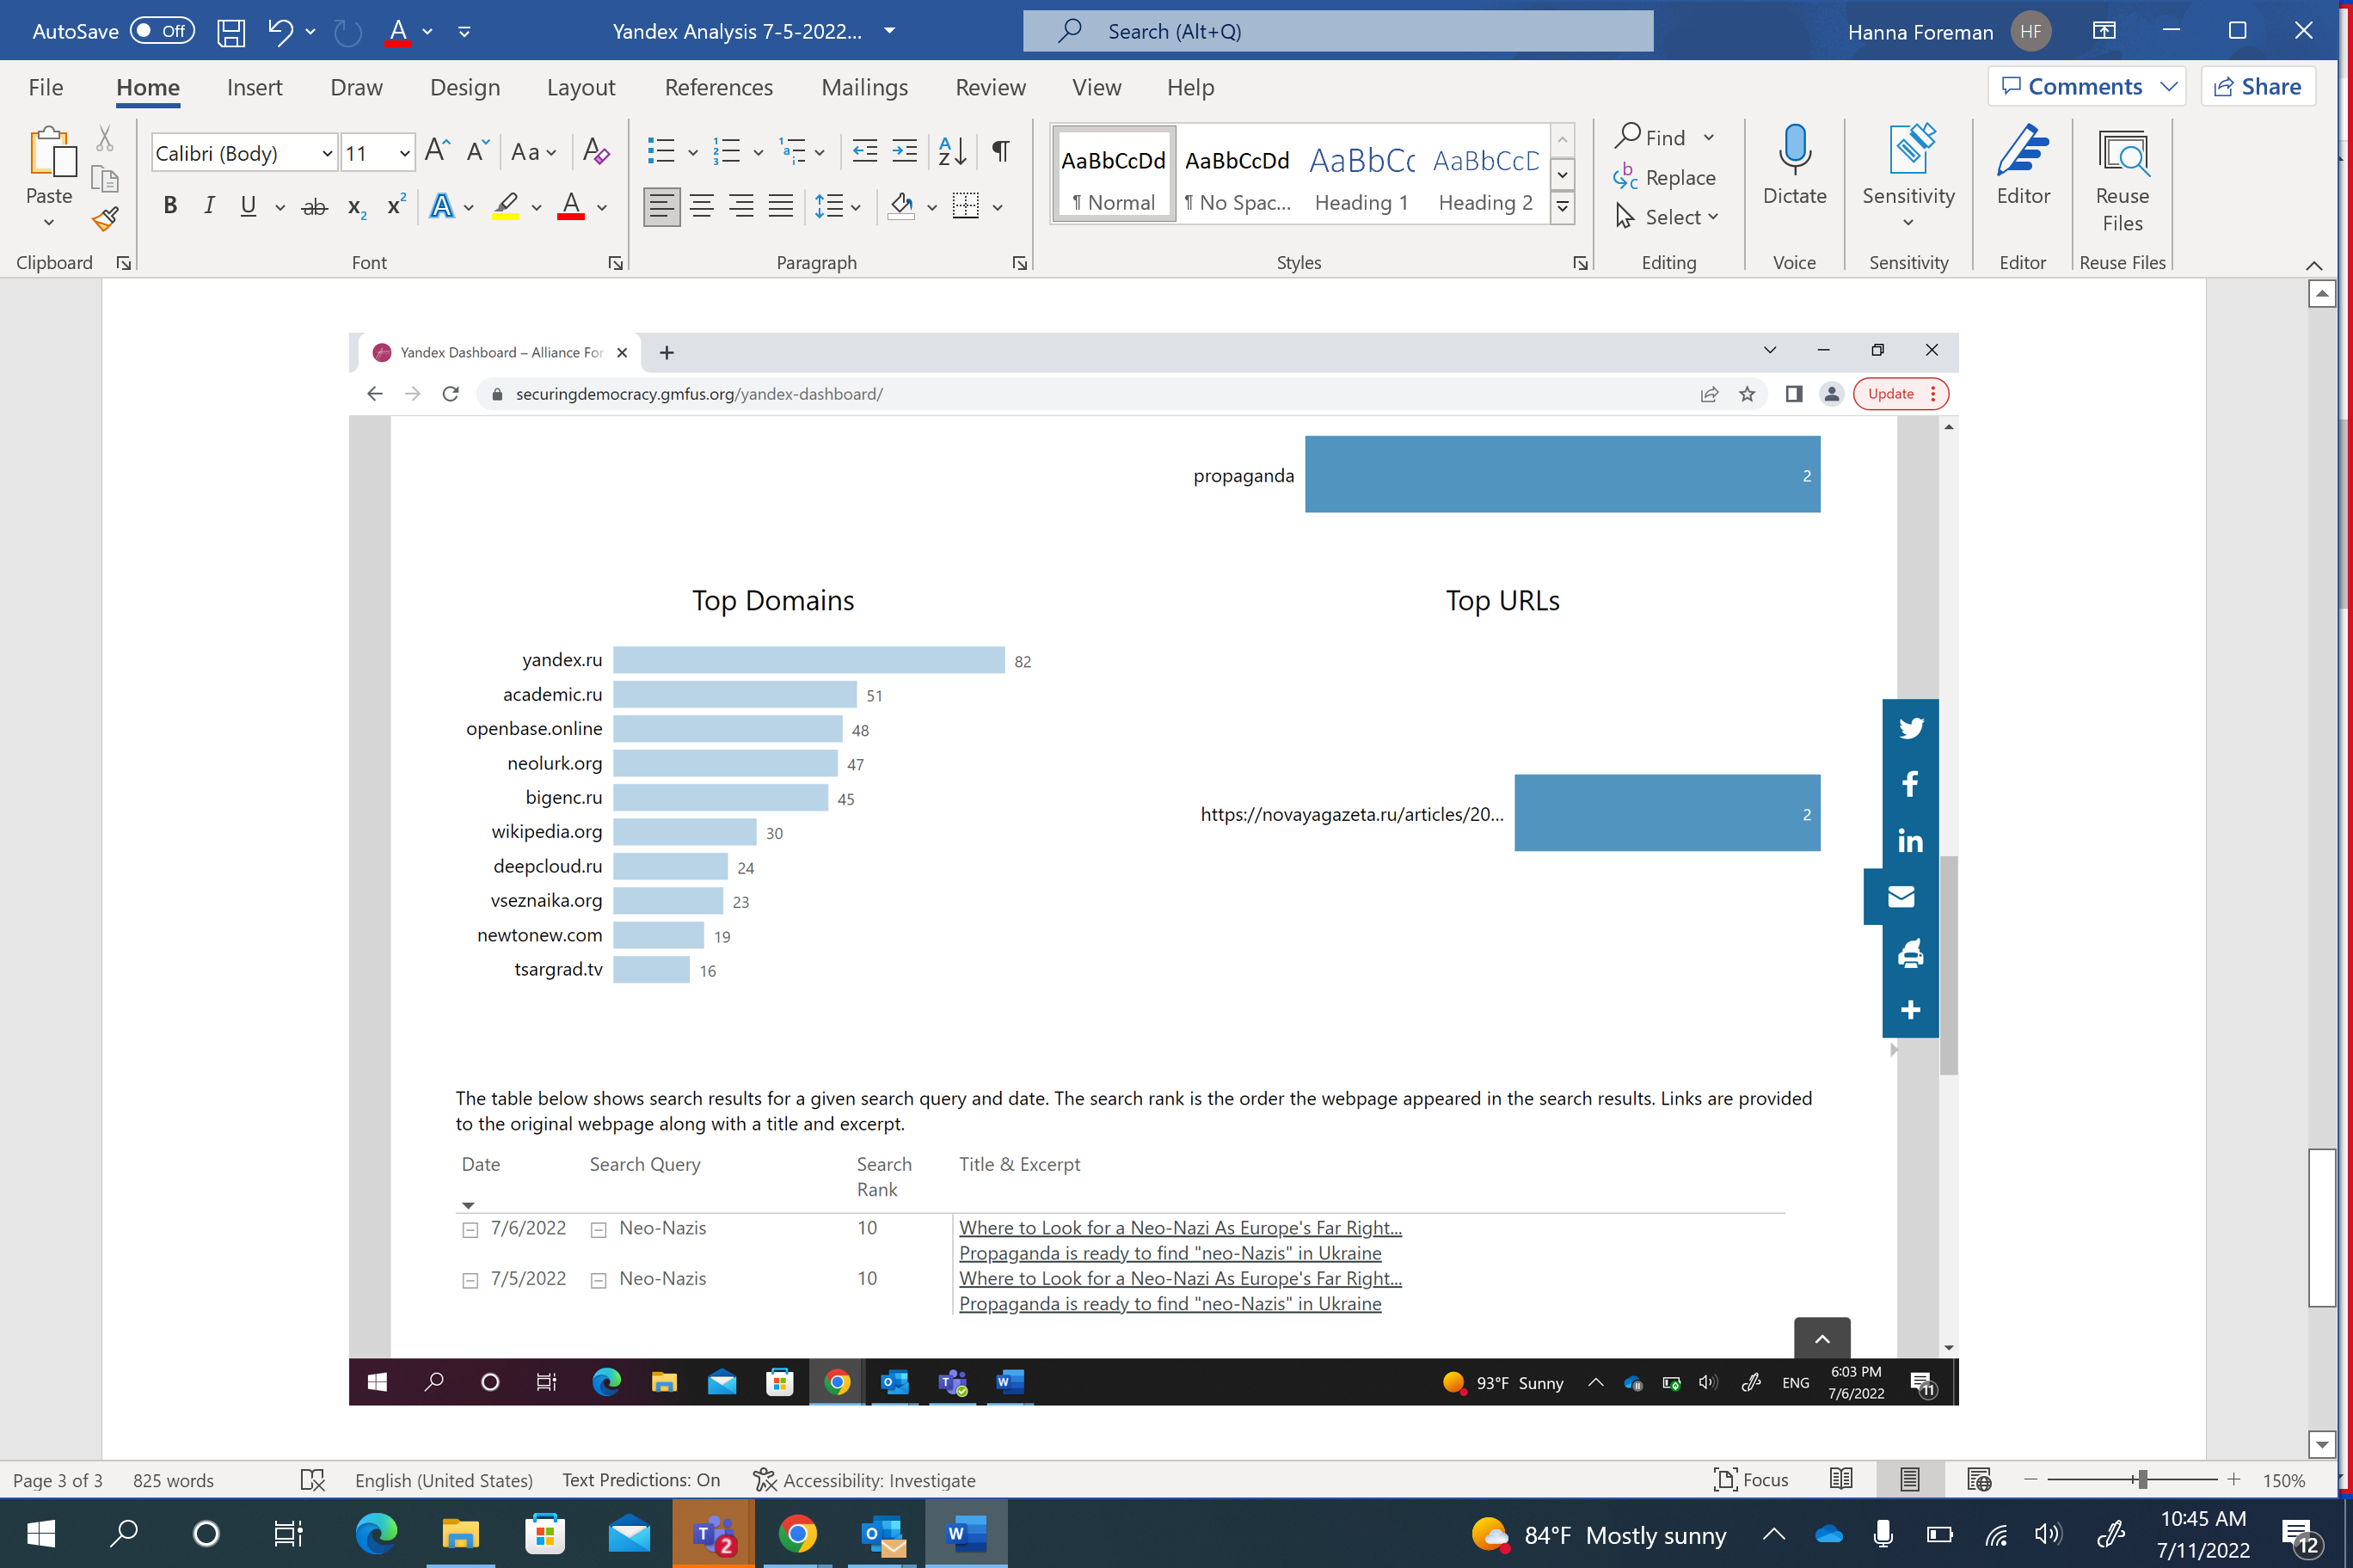Share to LinkedIn in embedded dashboard
The height and width of the screenshot is (1568, 2353).
click(1911, 840)
